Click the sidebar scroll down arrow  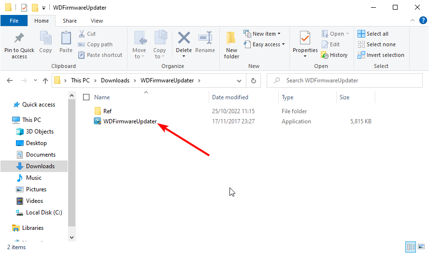point(71,238)
